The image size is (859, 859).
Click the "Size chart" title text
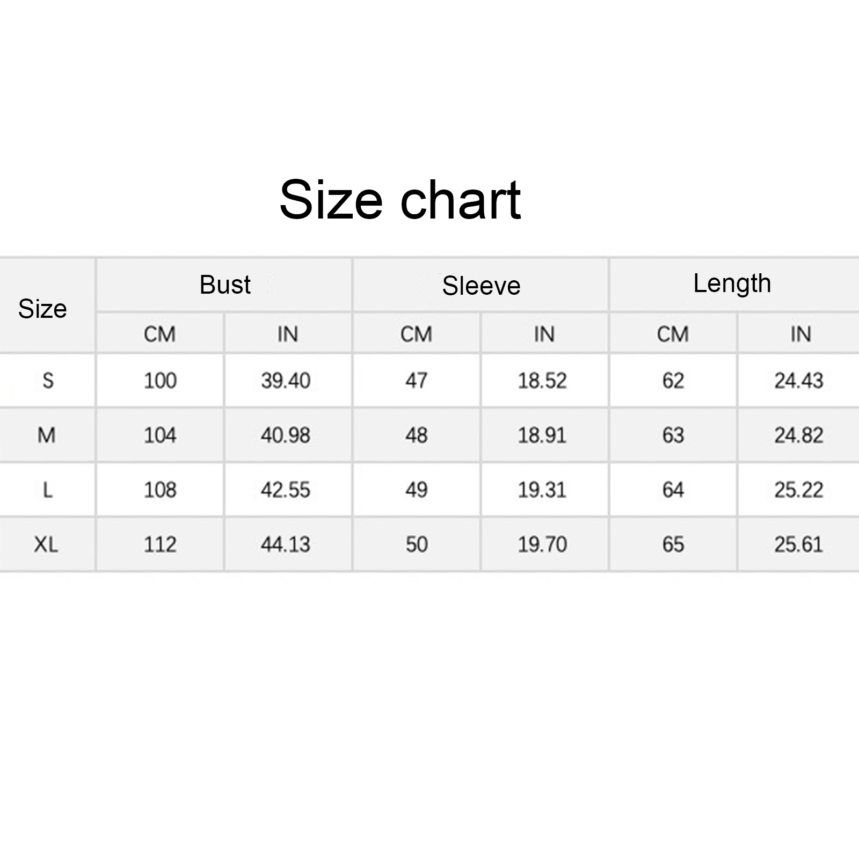pyautogui.click(x=400, y=200)
